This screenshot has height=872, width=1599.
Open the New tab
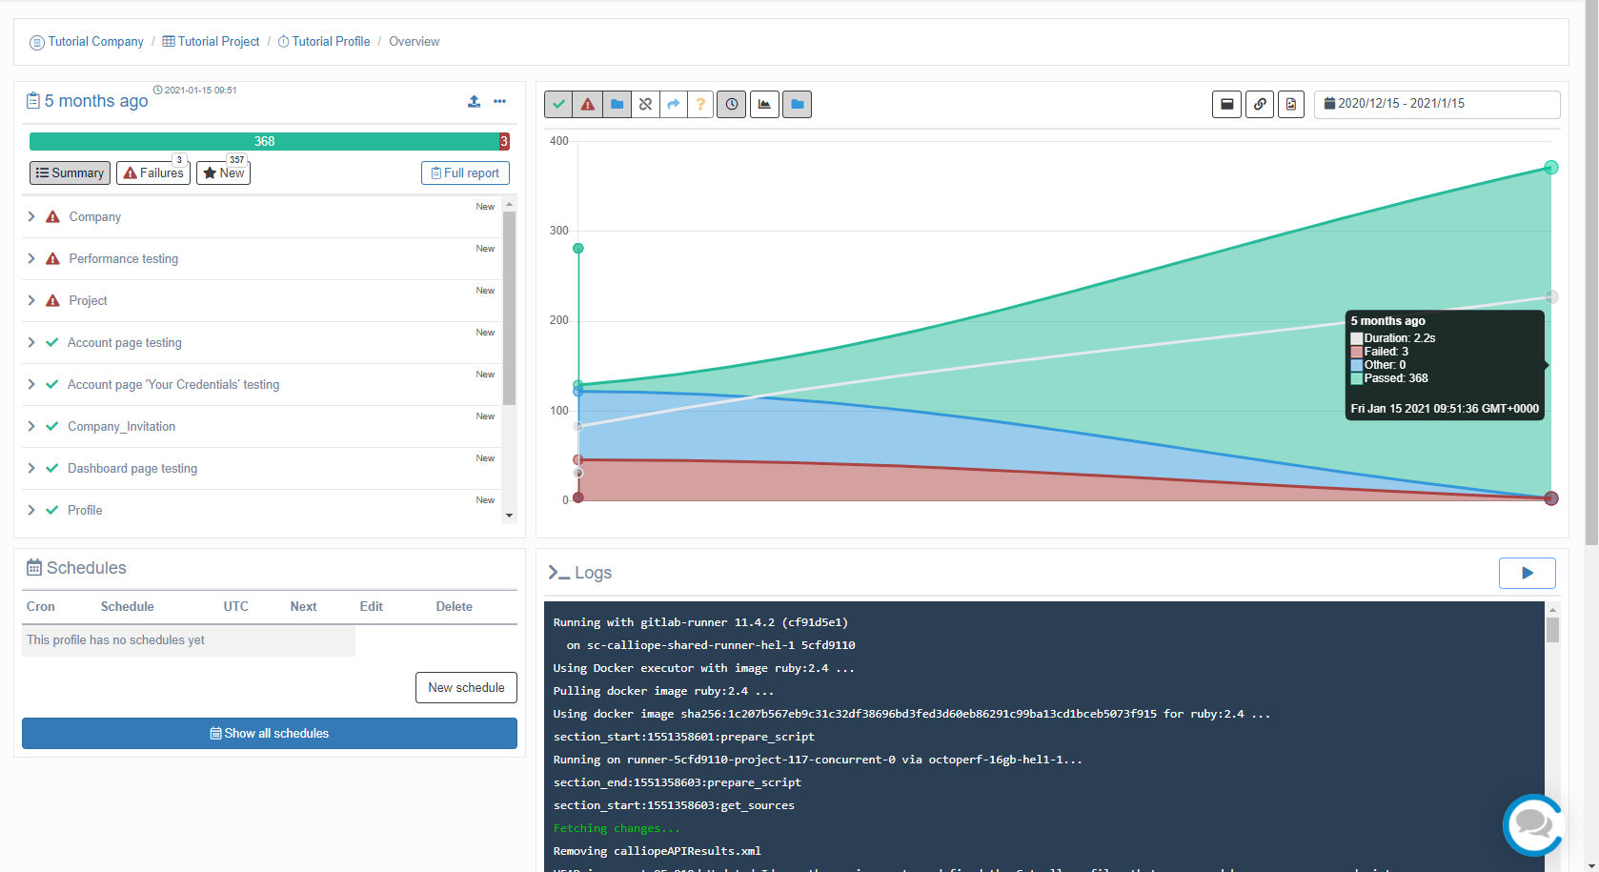(x=223, y=172)
